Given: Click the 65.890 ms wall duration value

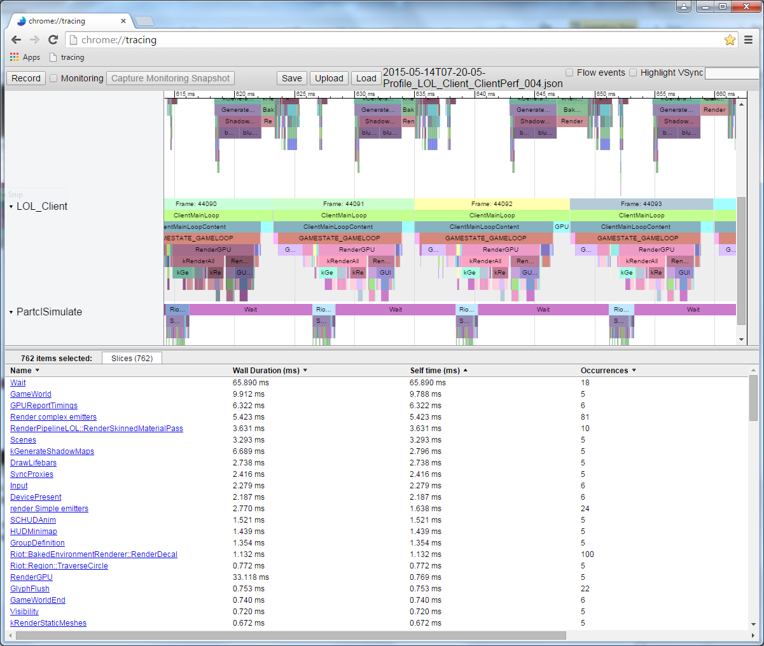Looking at the screenshot, I should point(251,383).
